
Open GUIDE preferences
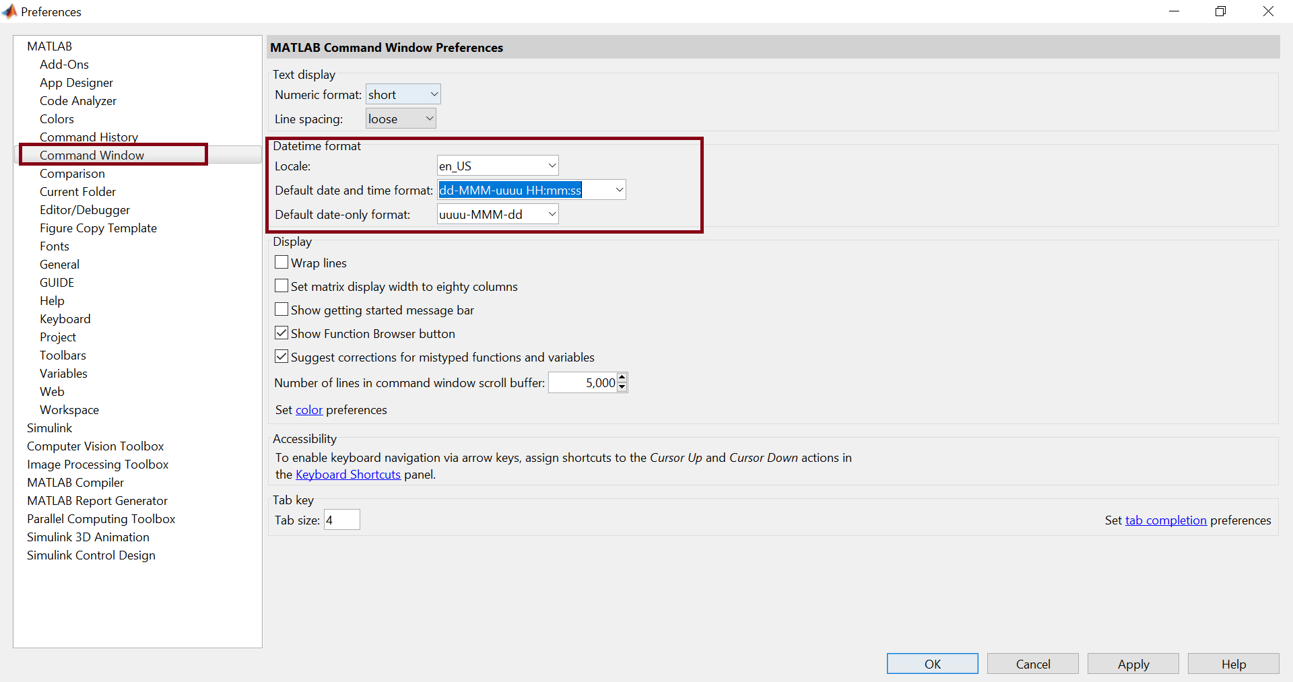pyautogui.click(x=57, y=282)
